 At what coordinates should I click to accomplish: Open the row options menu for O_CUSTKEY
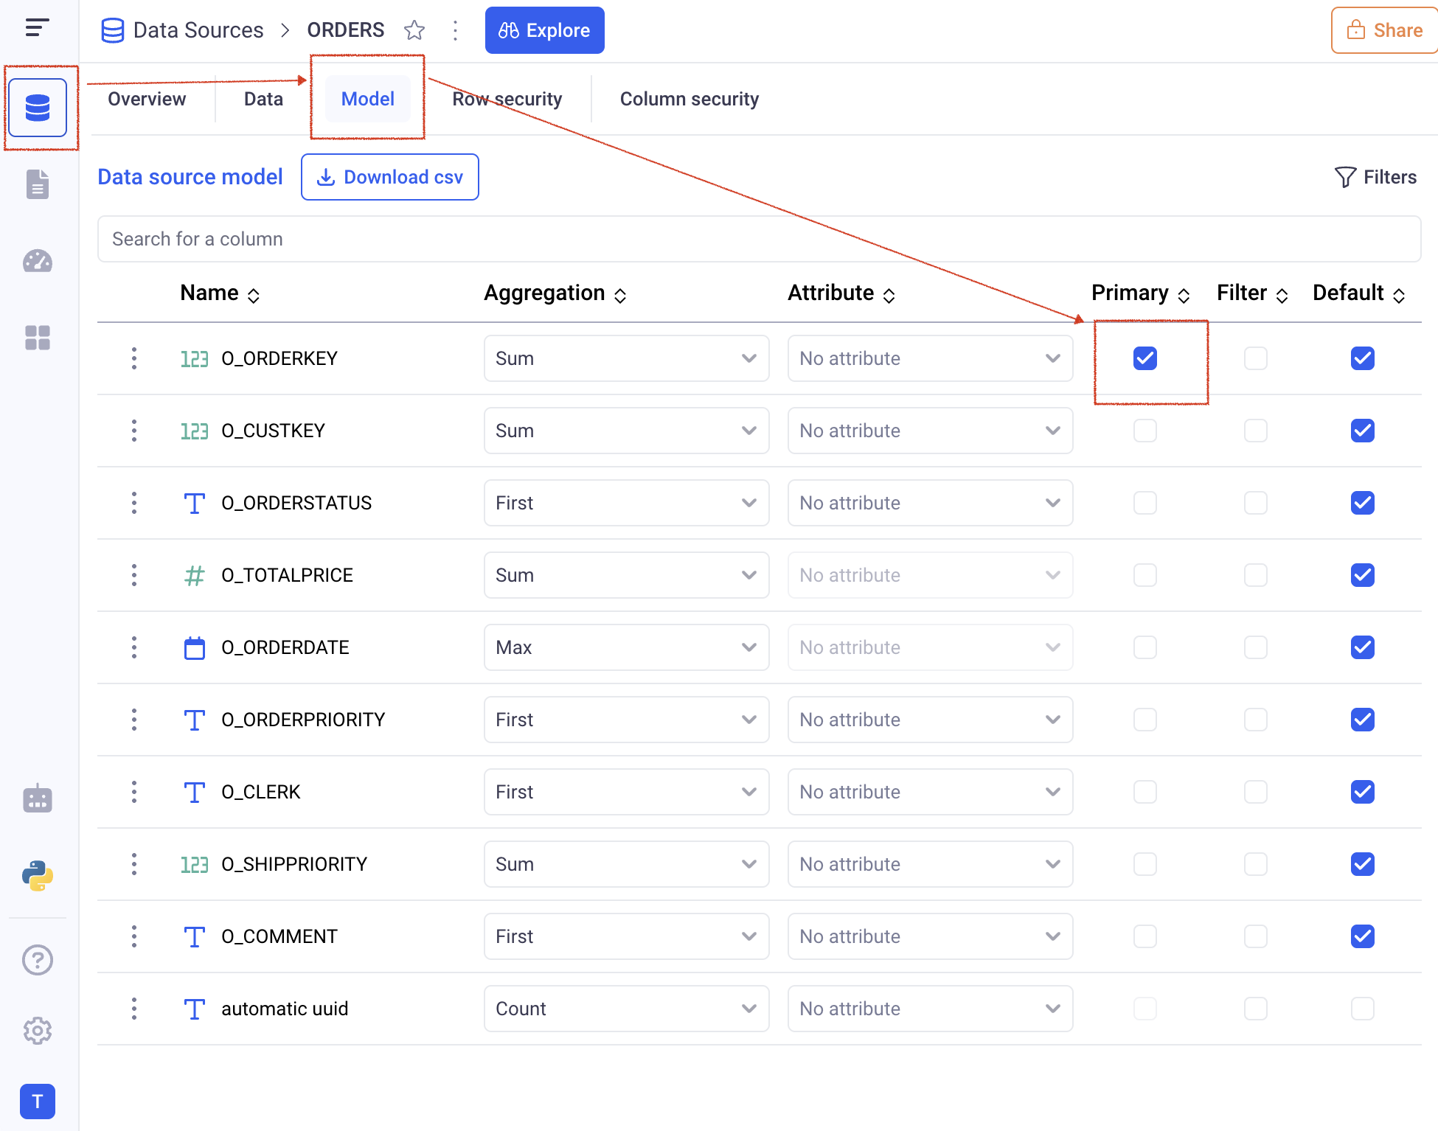click(134, 431)
